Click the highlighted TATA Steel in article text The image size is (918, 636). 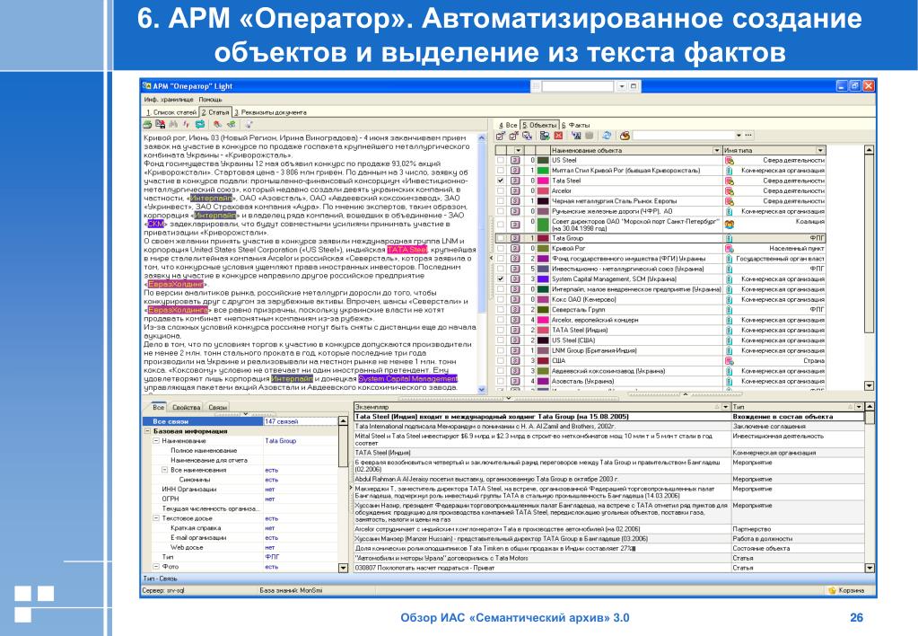[407, 250]
